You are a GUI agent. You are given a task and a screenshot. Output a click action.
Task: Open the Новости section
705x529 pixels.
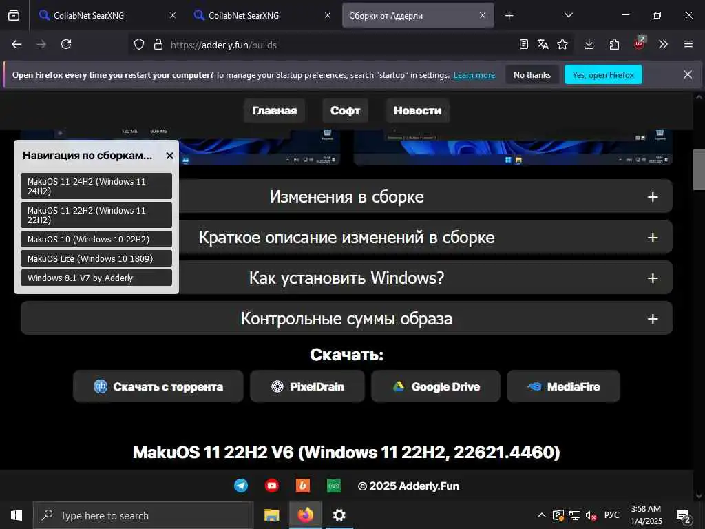[417, 111]
